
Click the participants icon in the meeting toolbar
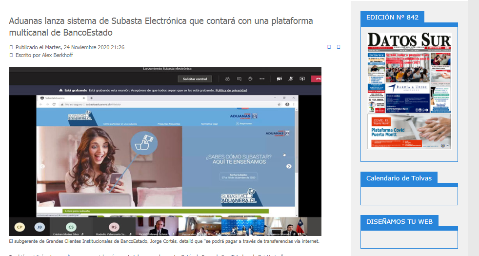click(x=227, y=79)
